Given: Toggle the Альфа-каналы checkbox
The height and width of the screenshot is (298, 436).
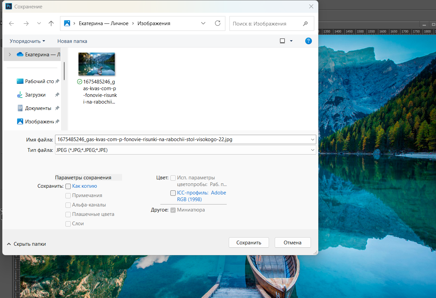Looking at the screenshot, I should click(x=68, y=205).
